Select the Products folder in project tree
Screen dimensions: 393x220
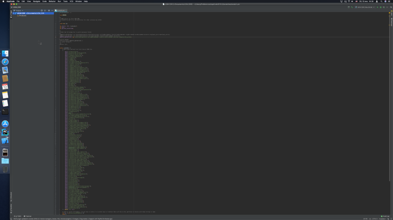pos(22,16)
